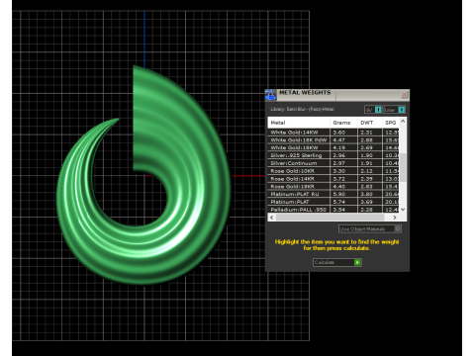Toggle Use Object Materials option
475x356 pixels.
pos(370,228)
